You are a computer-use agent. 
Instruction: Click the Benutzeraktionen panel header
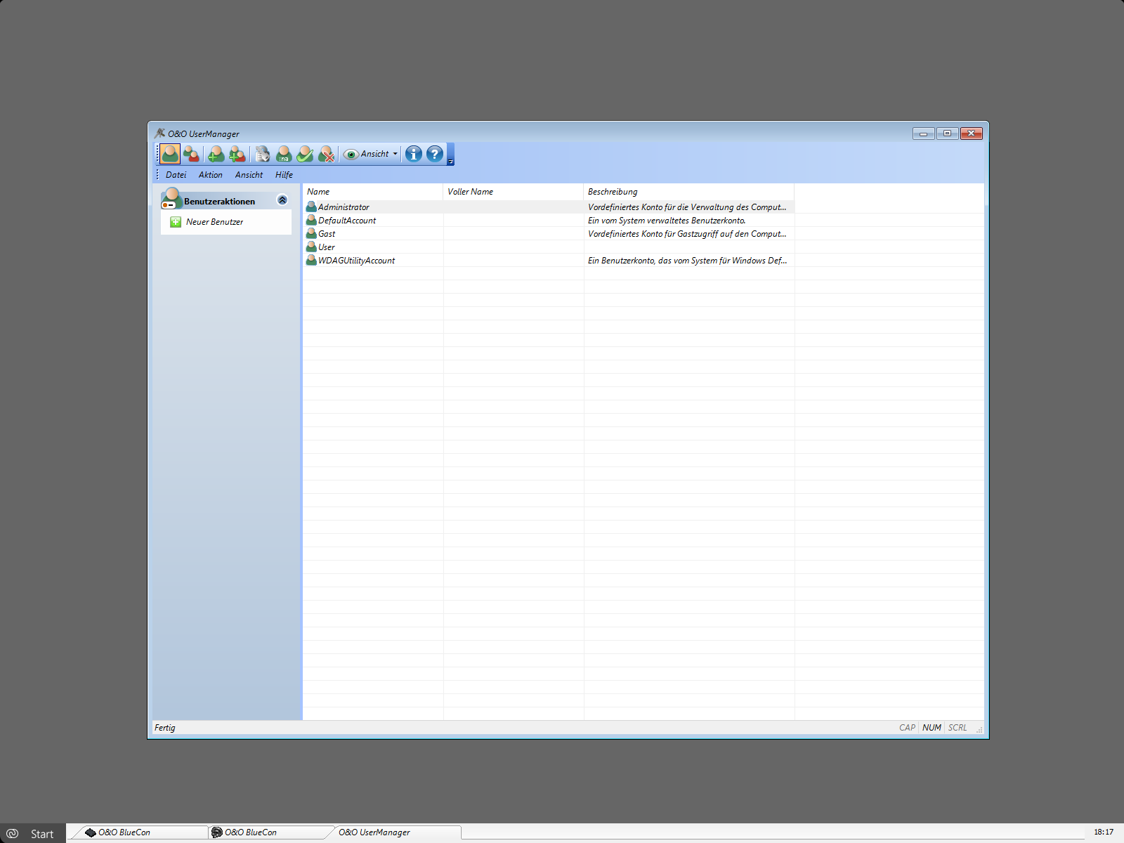coord(226,201)
